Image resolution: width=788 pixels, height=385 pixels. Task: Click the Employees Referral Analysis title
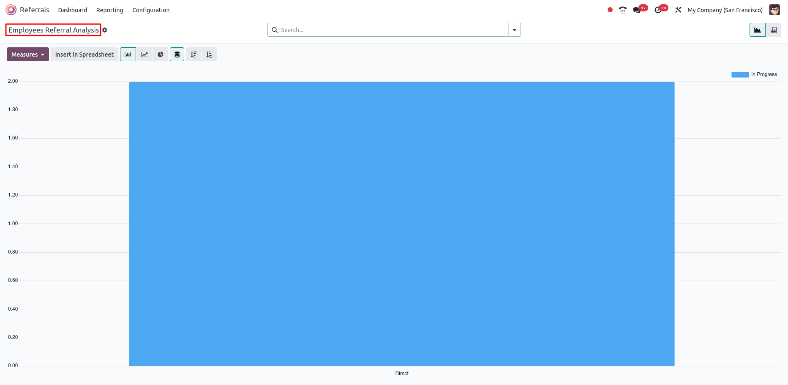(x=54, y=30)
